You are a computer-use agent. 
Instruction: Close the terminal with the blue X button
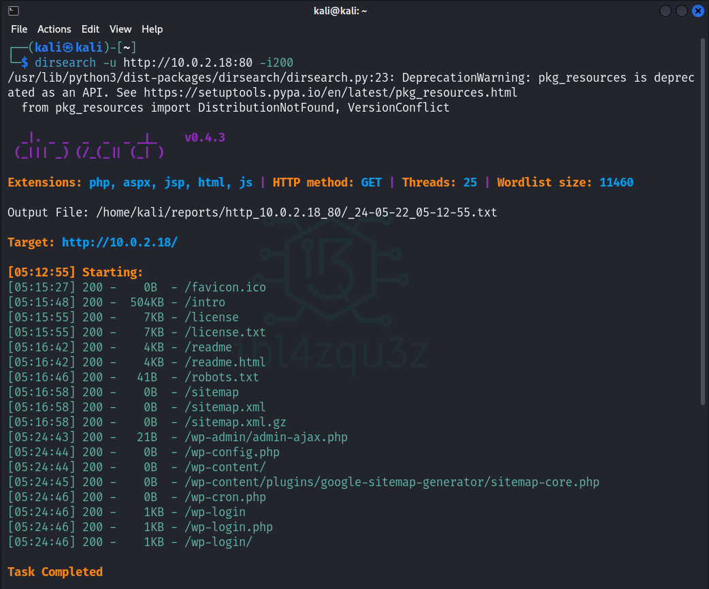point(698,11)
